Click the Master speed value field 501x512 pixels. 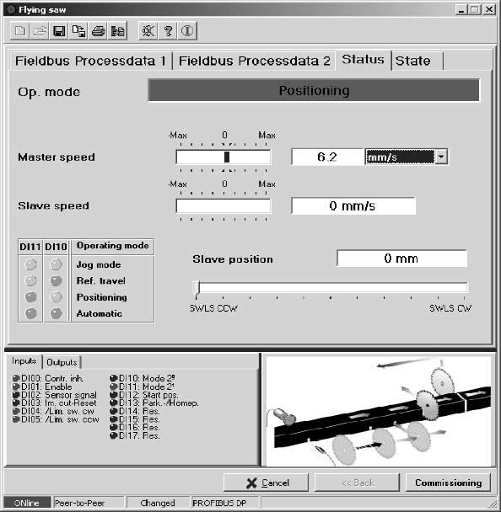[x=328, y=157]
